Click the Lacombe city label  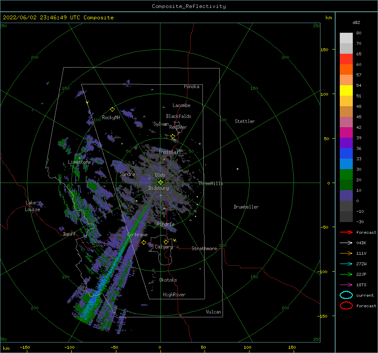(181, 105)
